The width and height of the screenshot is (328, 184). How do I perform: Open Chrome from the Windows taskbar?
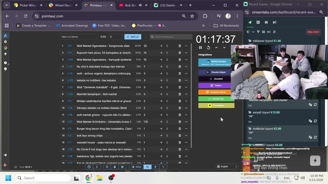tap(88, 178)
